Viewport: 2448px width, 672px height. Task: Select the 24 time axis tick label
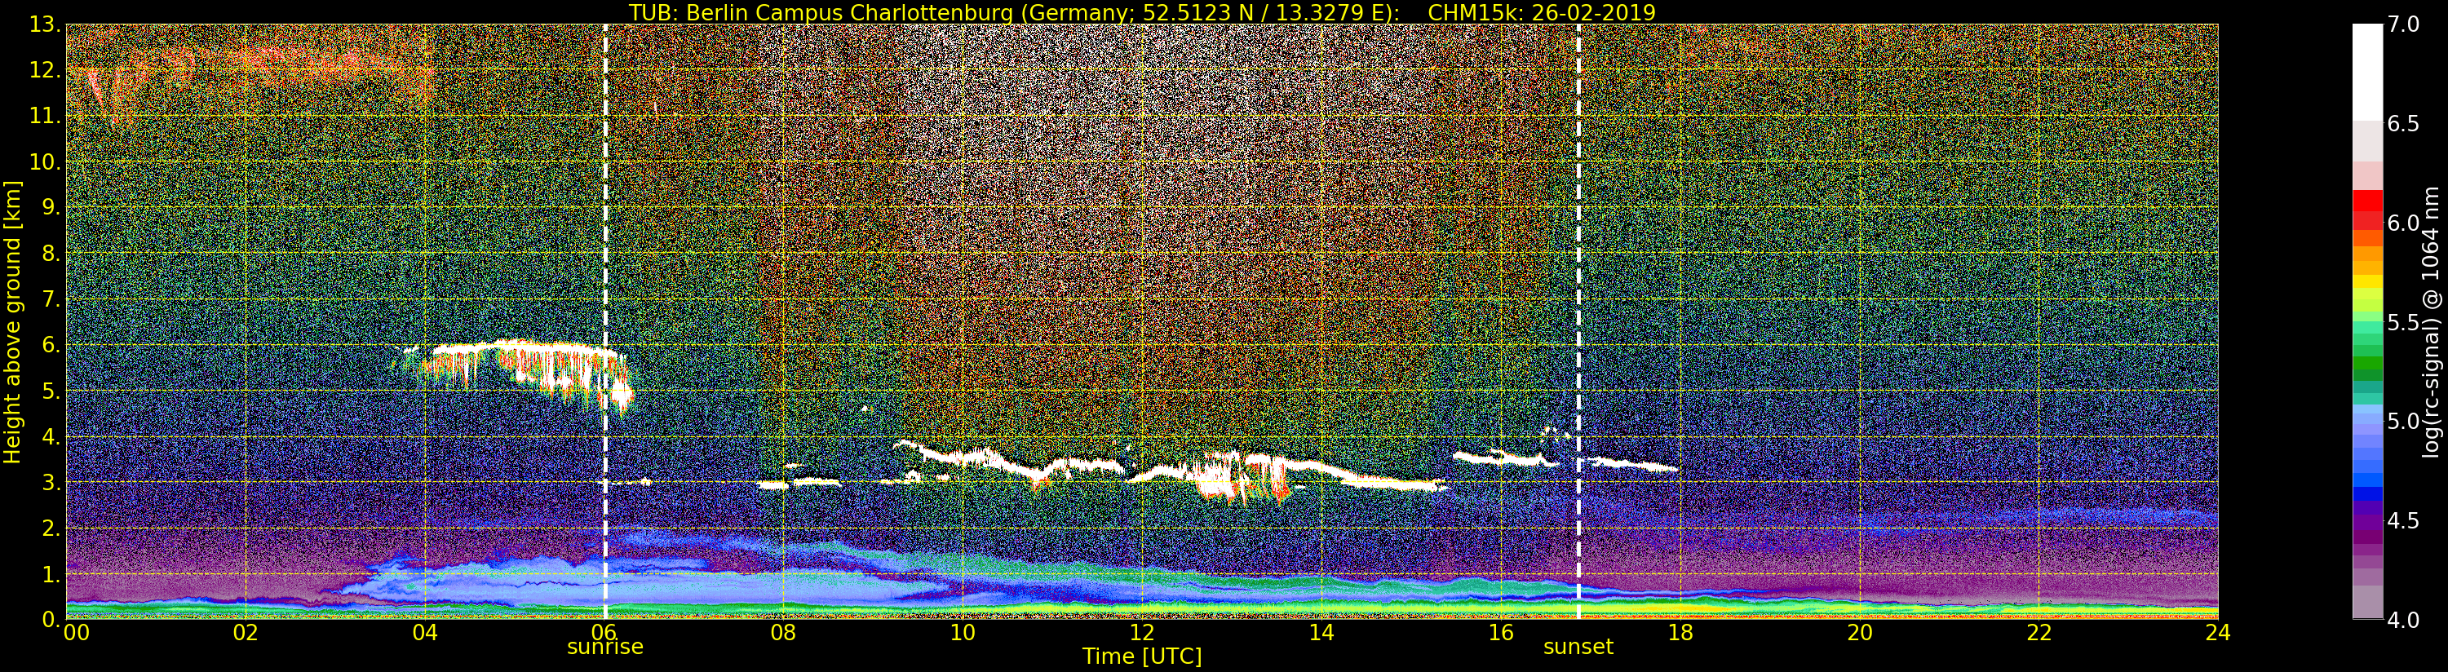pos(2218,633)
